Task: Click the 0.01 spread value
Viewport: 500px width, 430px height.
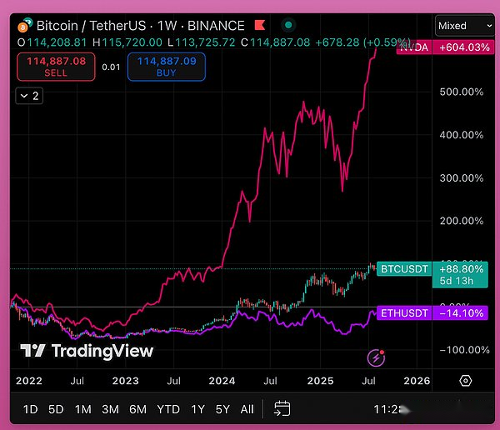Action: click(x=111, y=67)
